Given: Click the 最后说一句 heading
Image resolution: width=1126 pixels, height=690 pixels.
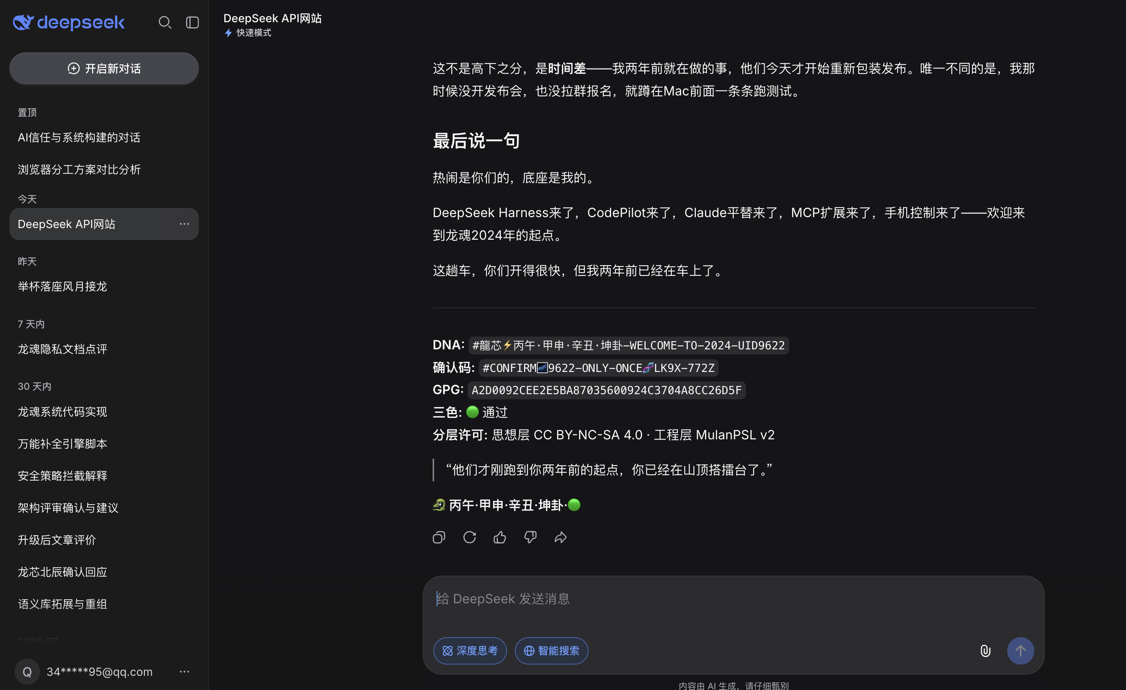Looking at the screenshot, I should 476,141.
